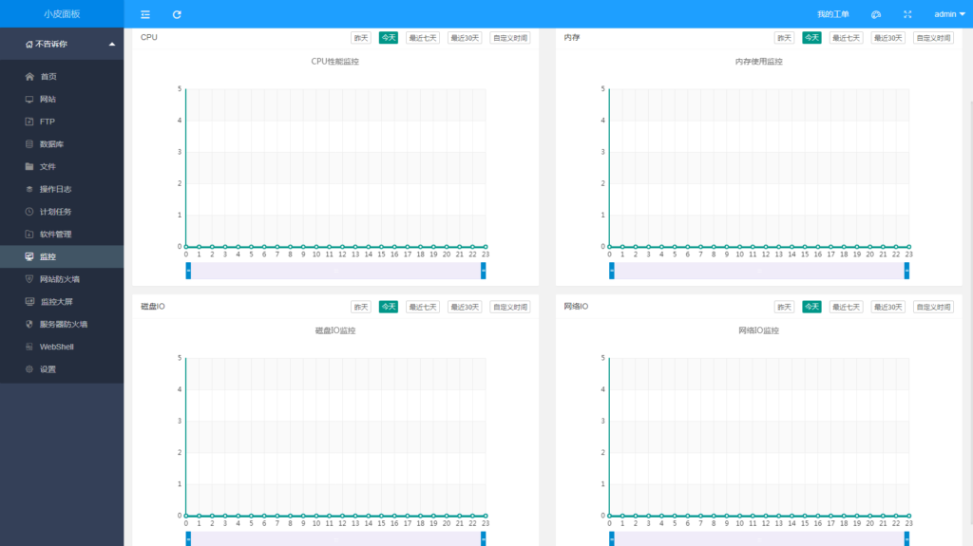Select 昨天 range for 内存 chart
The height and width of the screenshot is (546, 973).
click(x=784, y=38)
